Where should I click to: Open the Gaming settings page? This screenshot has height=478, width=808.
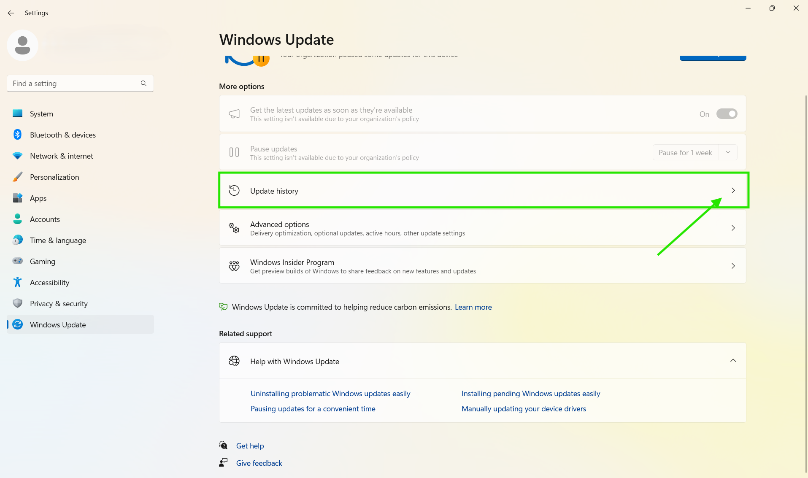coord(80,262)
